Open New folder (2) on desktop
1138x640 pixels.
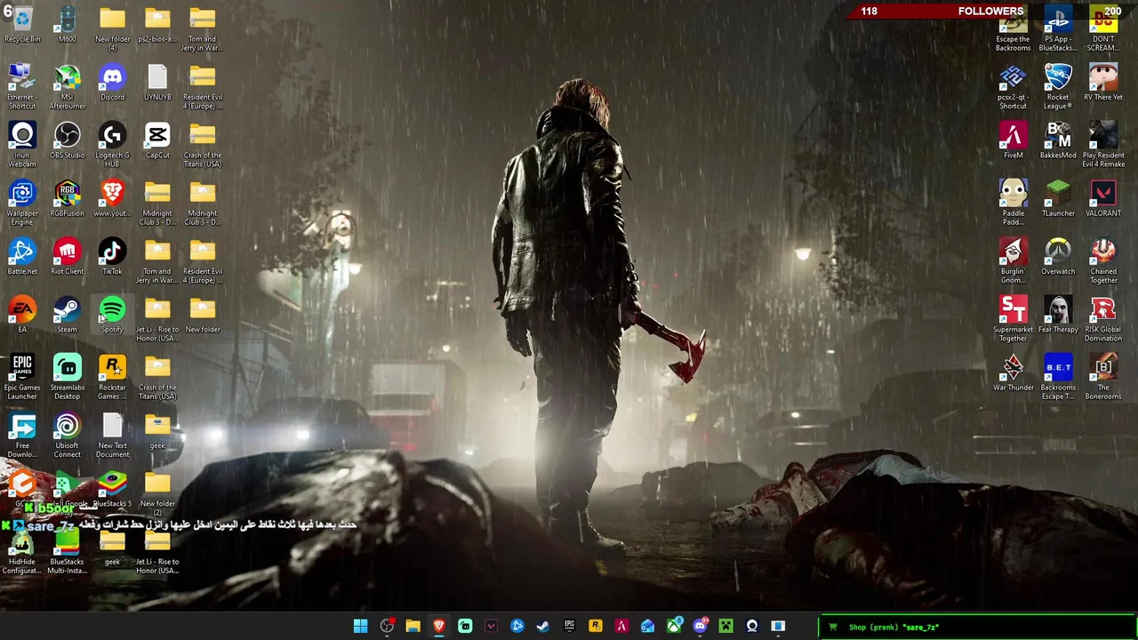(157, 493)
